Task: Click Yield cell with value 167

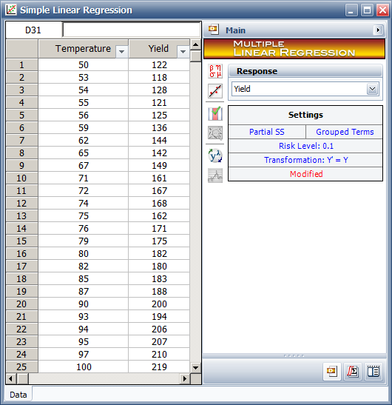Action: pos(159,191)
